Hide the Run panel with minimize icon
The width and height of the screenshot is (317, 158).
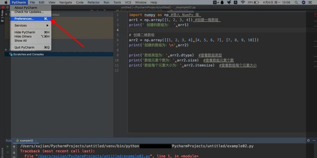(314, 141)
